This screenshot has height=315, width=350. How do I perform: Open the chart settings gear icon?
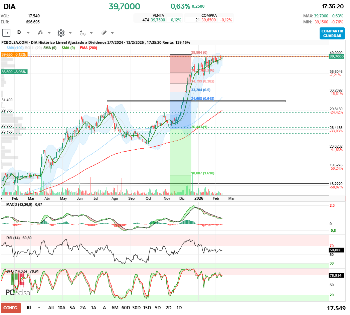tap(61, 33)
